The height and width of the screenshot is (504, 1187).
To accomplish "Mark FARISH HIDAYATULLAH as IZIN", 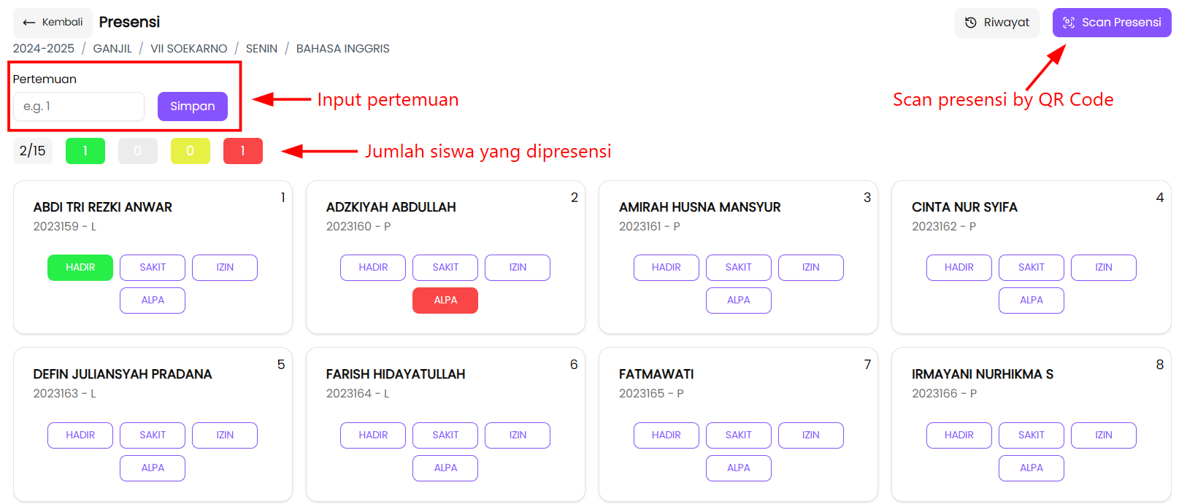I will pyautogui.click(x=517, y=435).
